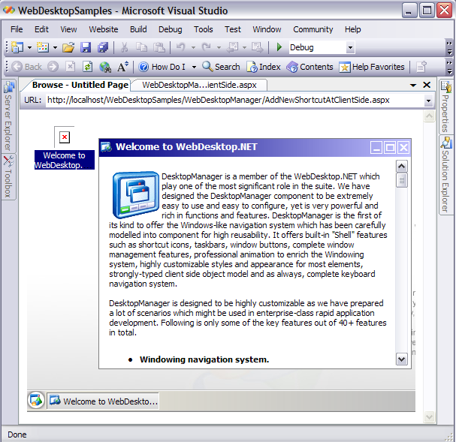
Task: Click the Save icon in the toolbar
Action: click(x=86, y=47)
